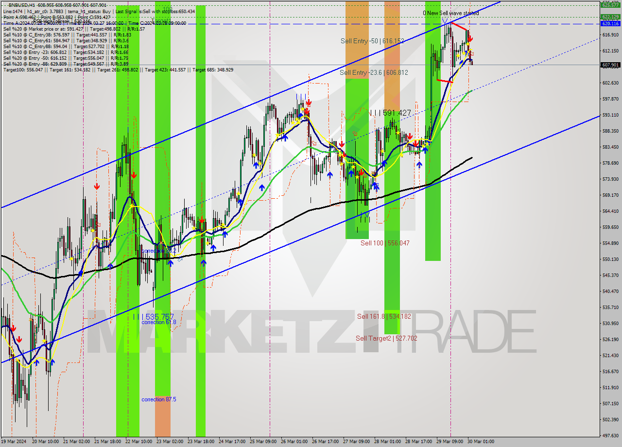Click the 530.950 price axis value
Screen dimensions: 622x447
[x=610, y=324]
